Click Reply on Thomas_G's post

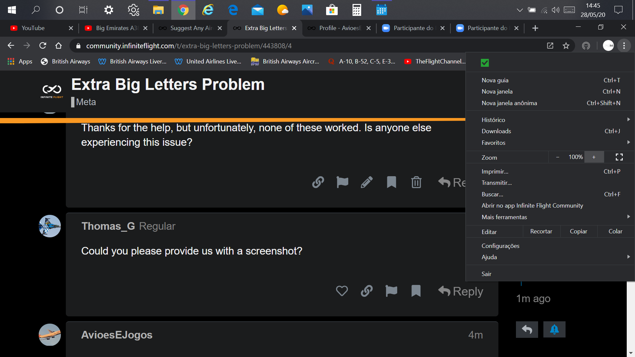(x=461, y=291)
